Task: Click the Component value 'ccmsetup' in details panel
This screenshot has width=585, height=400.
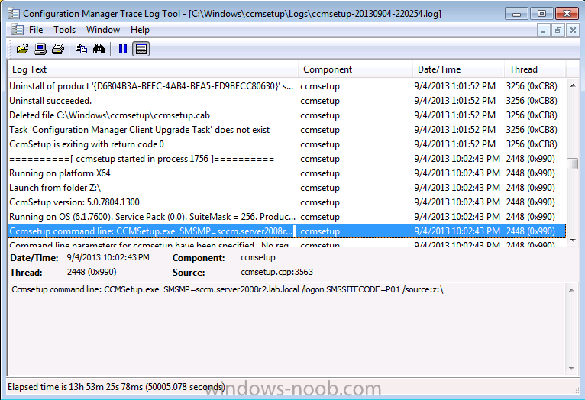Action: coord(258,257)
